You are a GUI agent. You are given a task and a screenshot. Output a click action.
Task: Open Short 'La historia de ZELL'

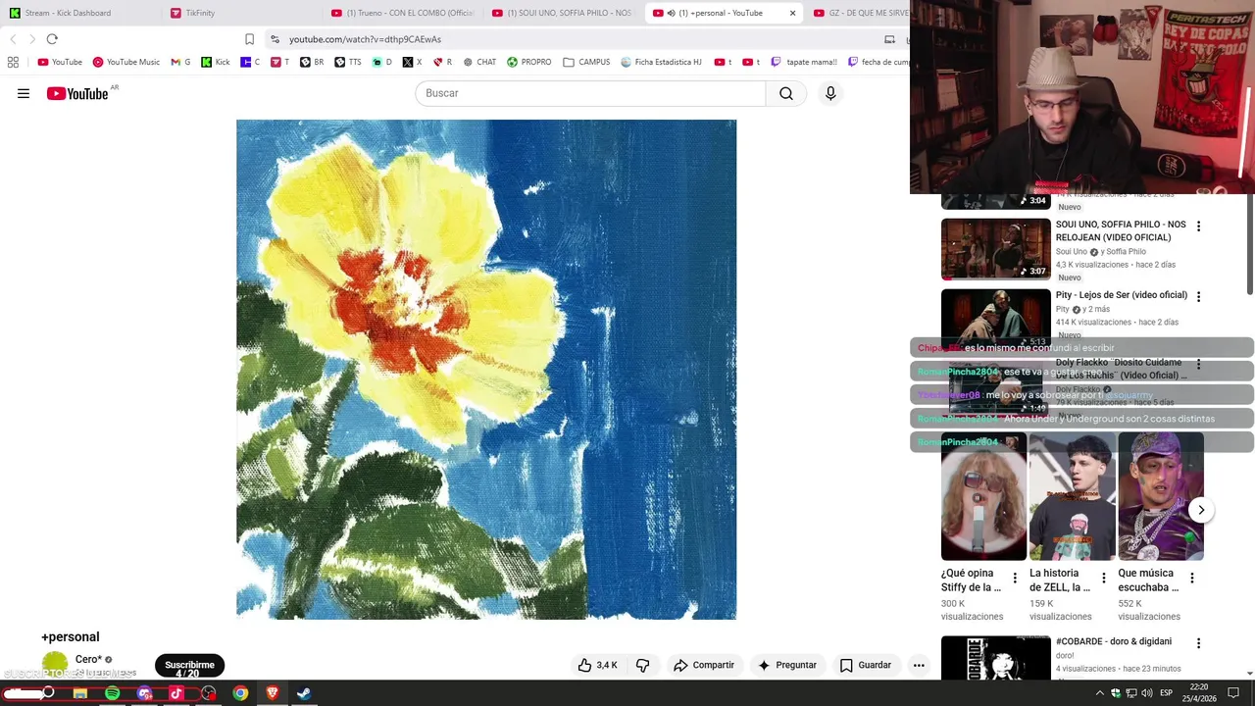point(1072,496)
